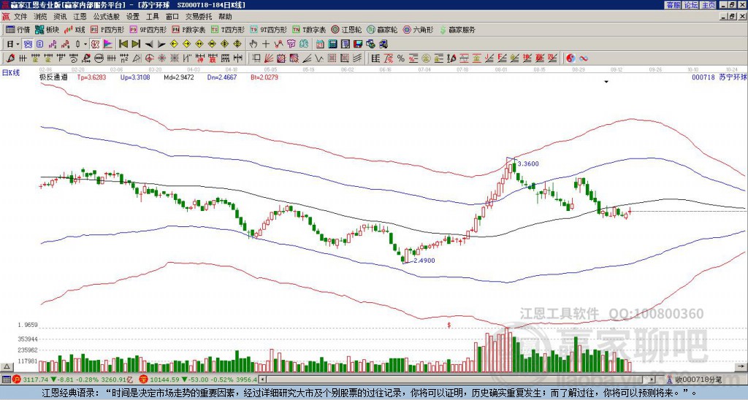Click the triangle button left of volume panel
This screenshot has width=748, height=400.
click(7, 366)
